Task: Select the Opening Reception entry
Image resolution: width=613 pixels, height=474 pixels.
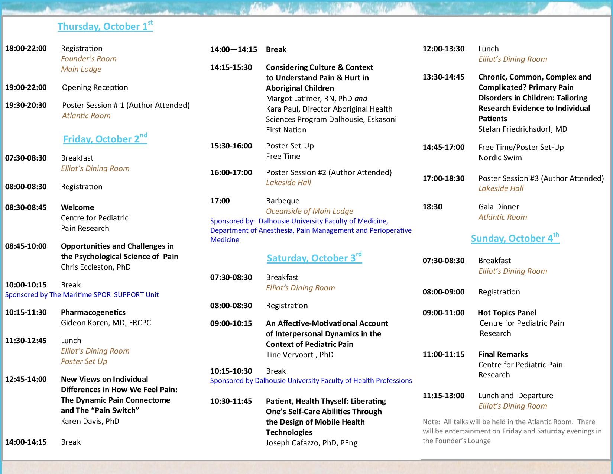Action: click(95, 87)
